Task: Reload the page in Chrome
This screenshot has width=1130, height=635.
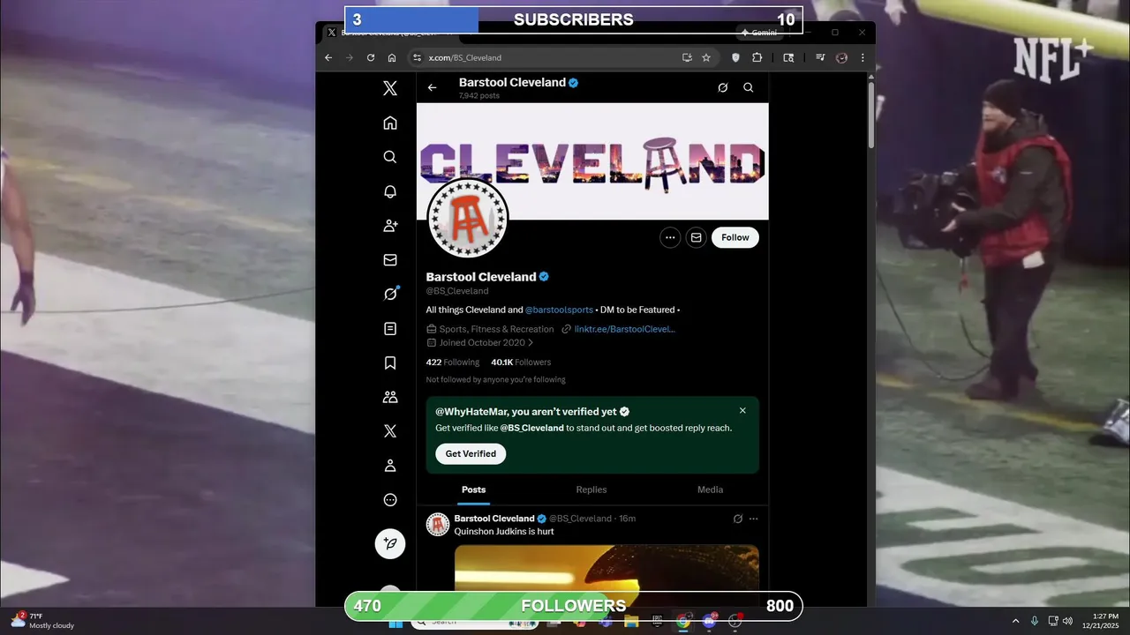Action: [x=371, y=57]
